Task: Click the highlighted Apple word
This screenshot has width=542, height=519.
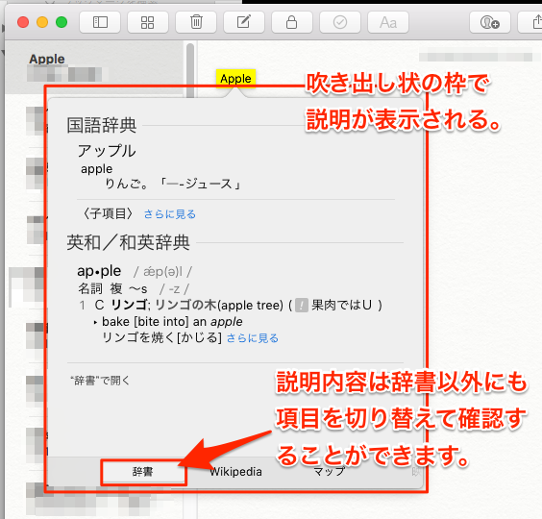Action: pos(235,79)
